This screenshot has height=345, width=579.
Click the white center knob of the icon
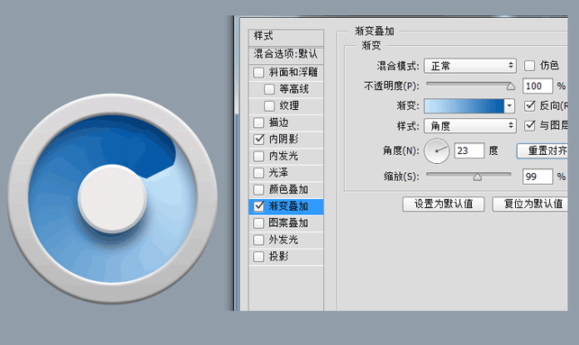click(112, 198)
